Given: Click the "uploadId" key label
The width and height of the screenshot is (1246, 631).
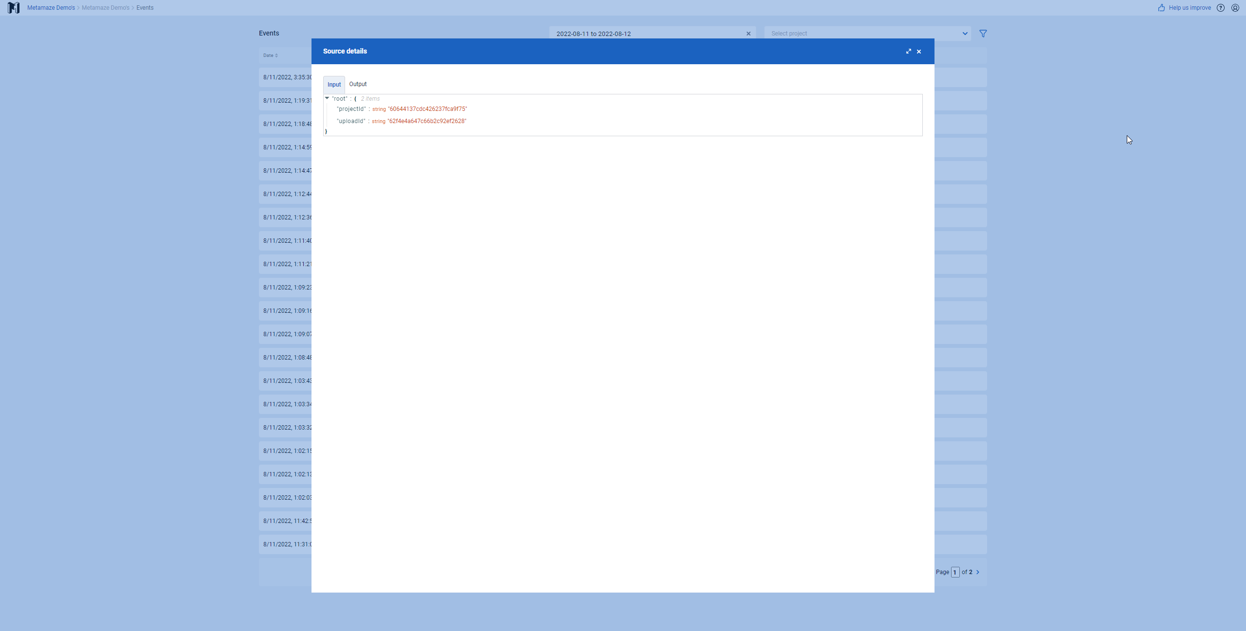Looking at the screenshot, I should coord(351,121).
